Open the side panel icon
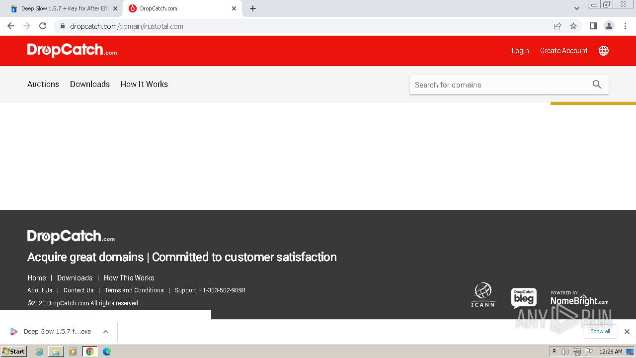This screenshot has height=358, width=636. [x=593, y=26]
